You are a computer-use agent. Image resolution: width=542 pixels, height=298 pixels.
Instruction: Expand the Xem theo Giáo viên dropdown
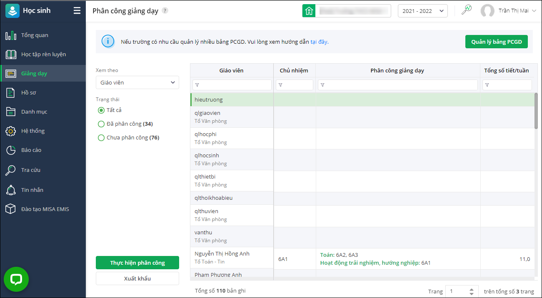[x=137, y=82]
